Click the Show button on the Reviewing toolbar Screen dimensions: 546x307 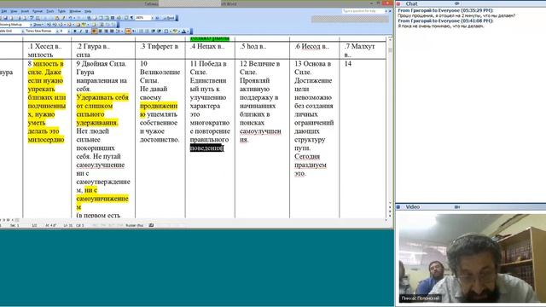coord(38,25)
